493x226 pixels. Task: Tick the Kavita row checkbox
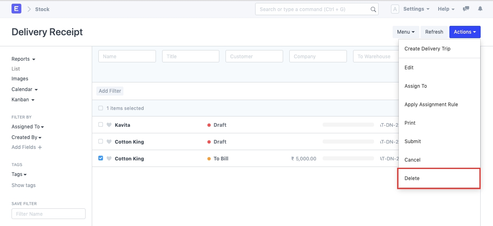[x=101, y=125]
